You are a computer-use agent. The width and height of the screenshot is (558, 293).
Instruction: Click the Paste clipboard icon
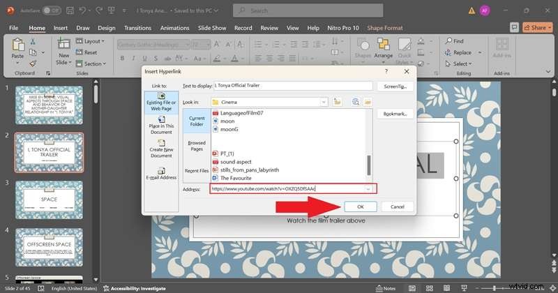click(x=17, y=45)
